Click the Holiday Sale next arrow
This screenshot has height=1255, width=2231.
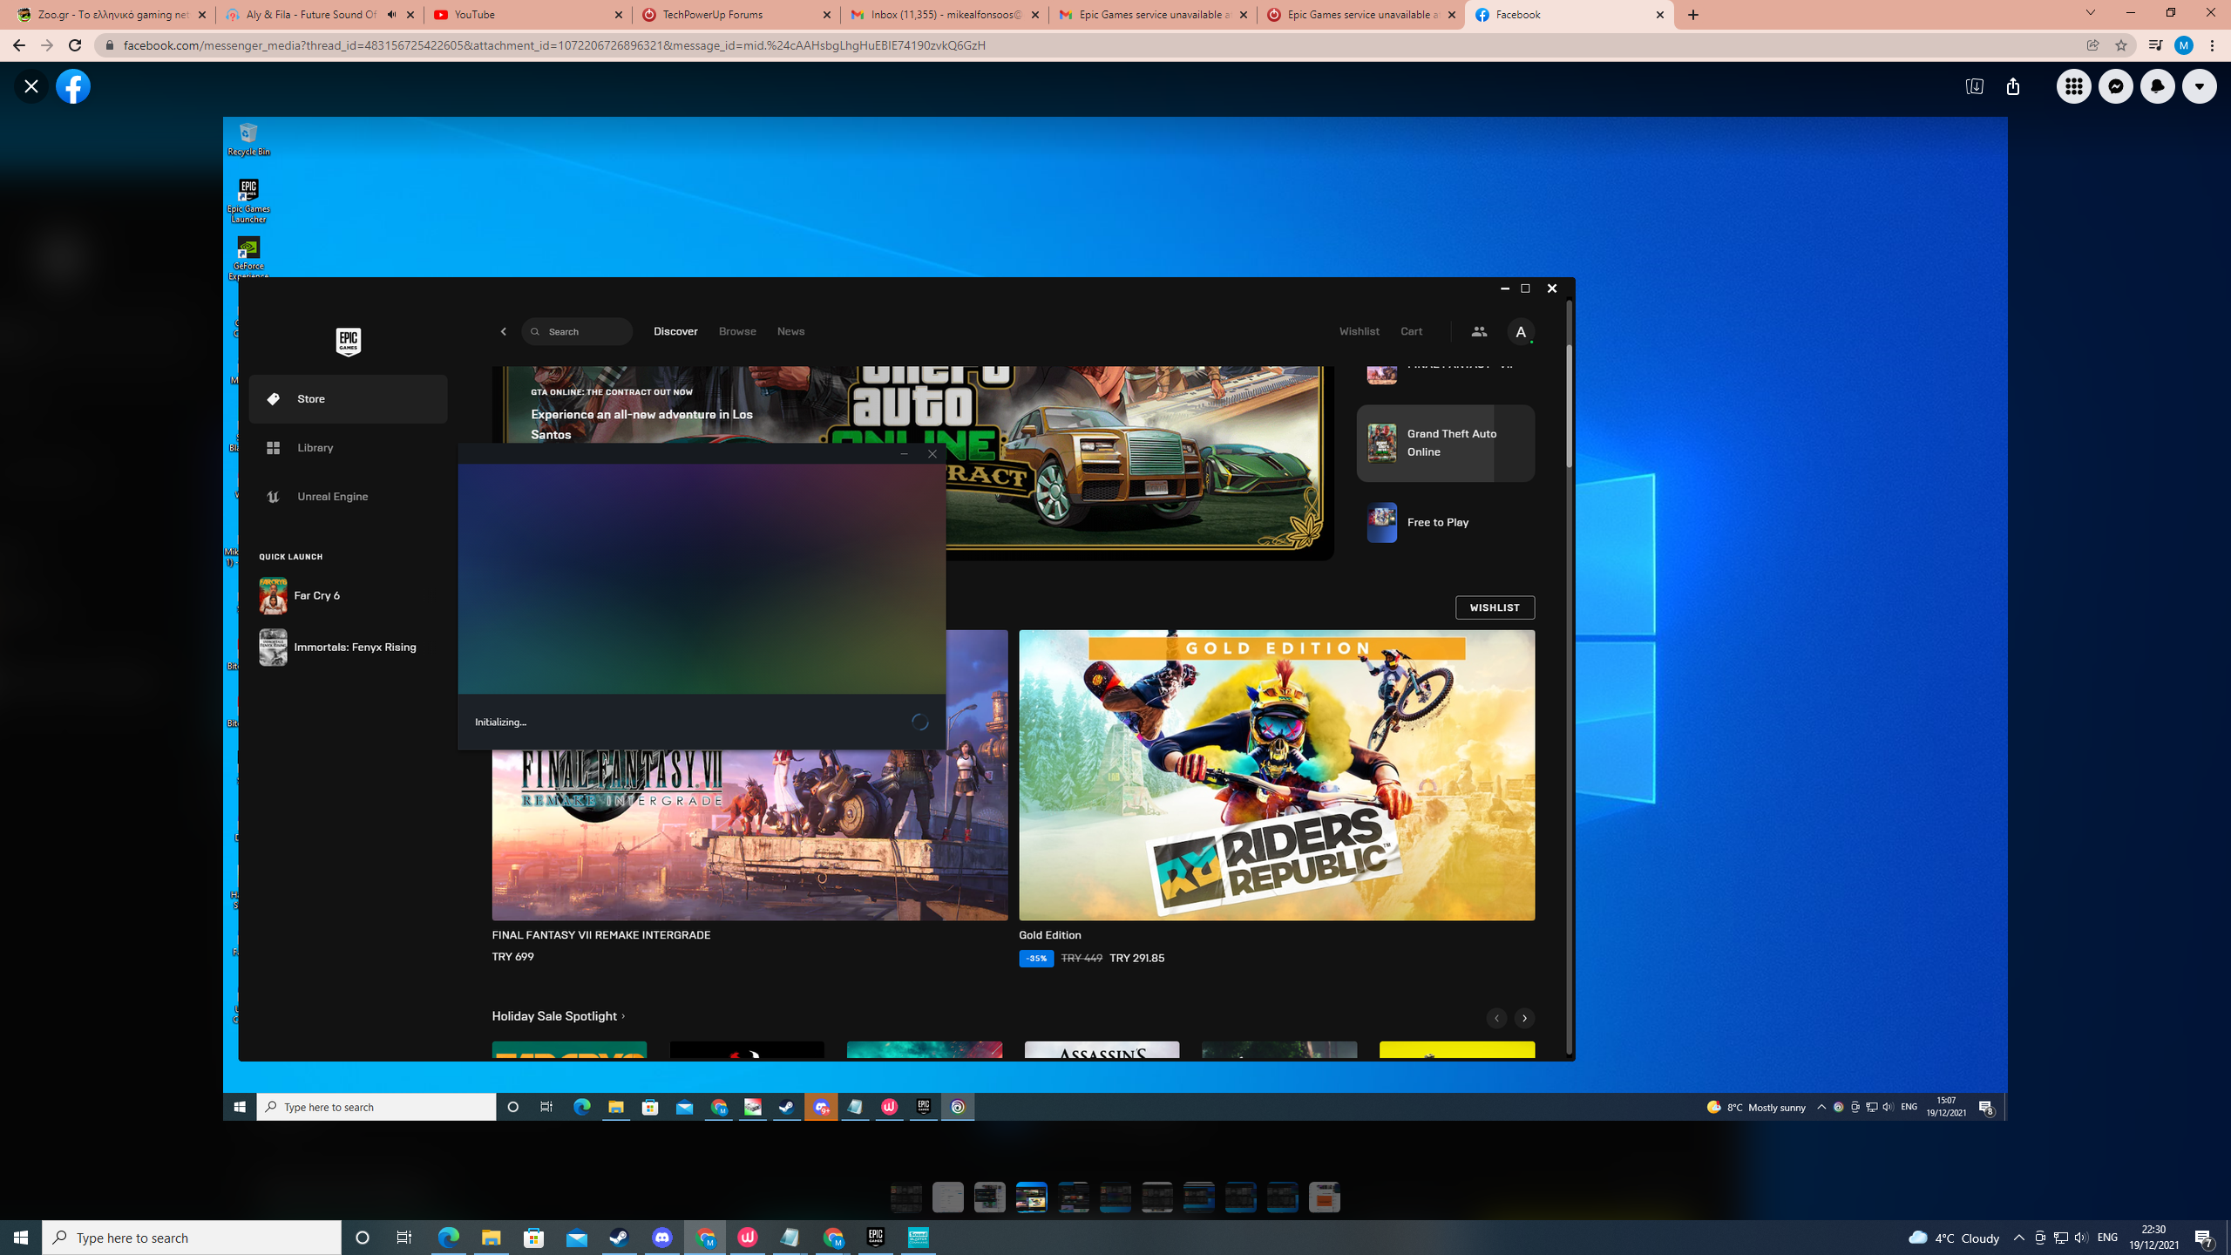point(1524,1018)
